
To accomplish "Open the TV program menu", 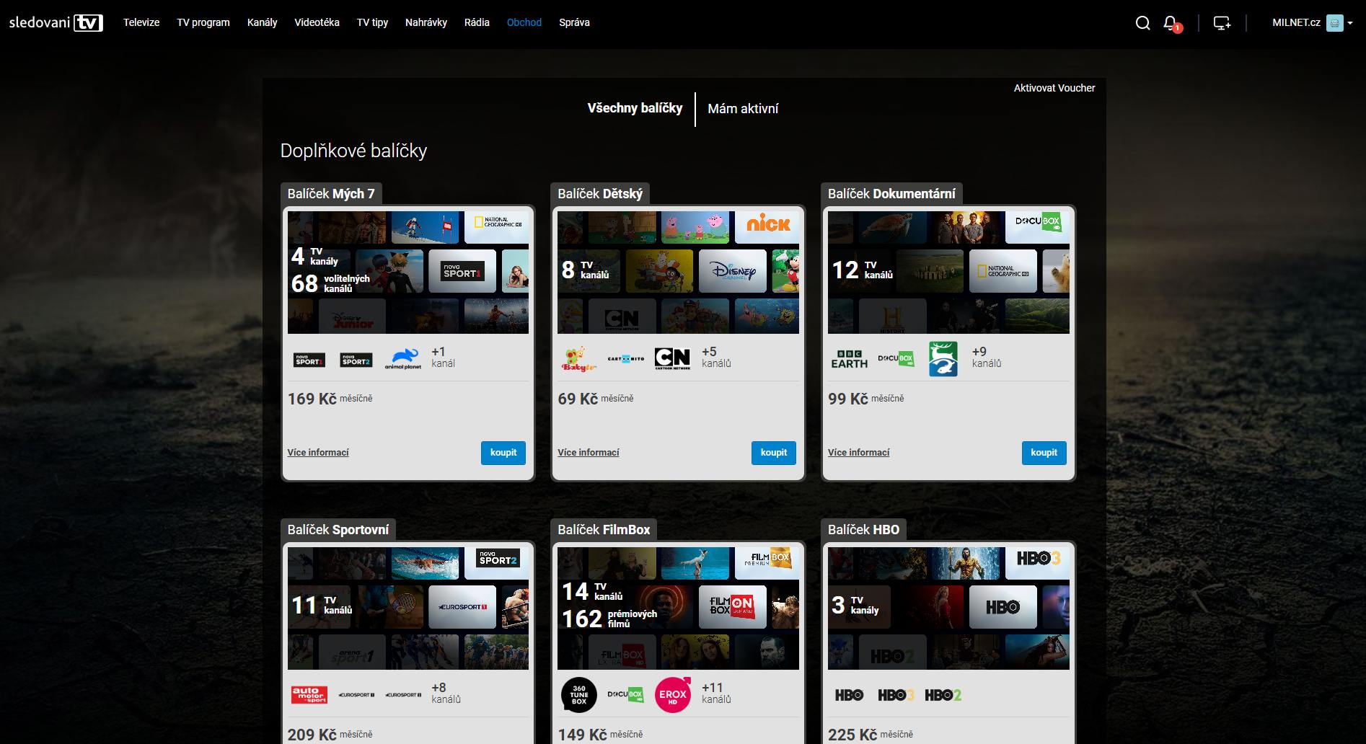I will pyautogui.click(x=203, y=22).
